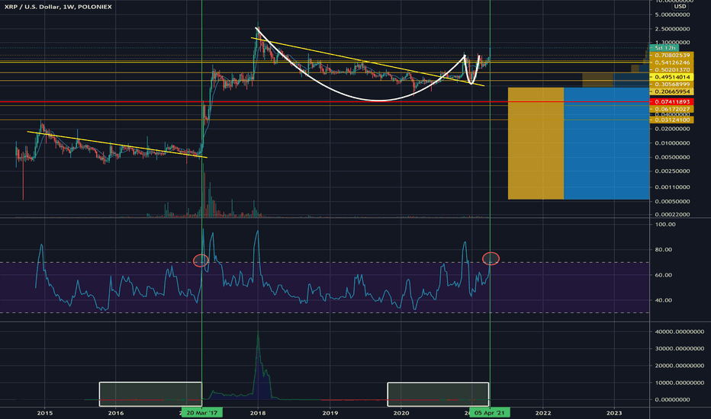Click the 2018 label on time axis

(x=258, y=413)
